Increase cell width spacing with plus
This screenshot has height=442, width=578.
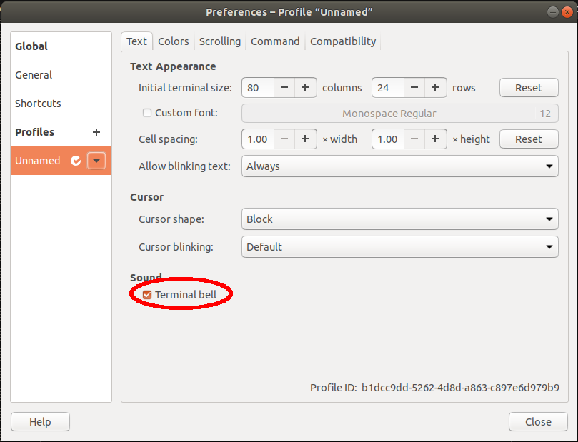(305, 139)
